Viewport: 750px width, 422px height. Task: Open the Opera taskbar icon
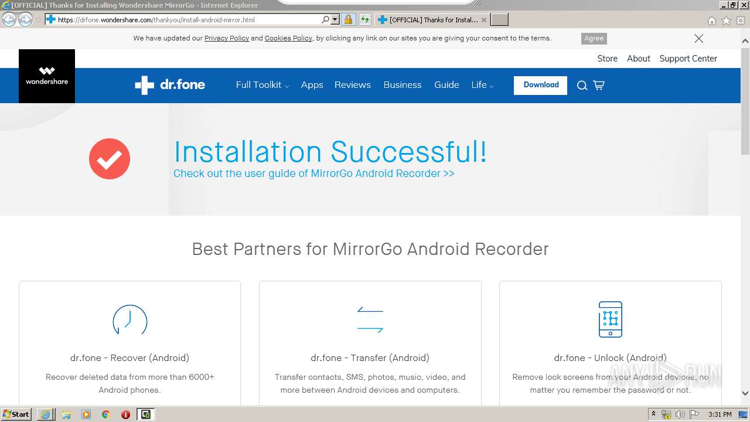tap(125, 414)
